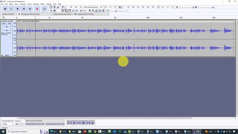Adjust the track gain slider
Image resolution: width=238 pixels, height=134 pixels.
pos(7,27)
